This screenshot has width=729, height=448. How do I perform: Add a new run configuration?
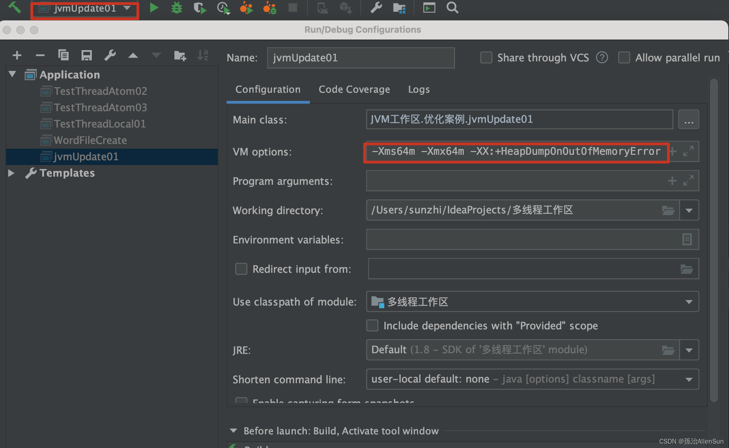(x=17, y=55)
